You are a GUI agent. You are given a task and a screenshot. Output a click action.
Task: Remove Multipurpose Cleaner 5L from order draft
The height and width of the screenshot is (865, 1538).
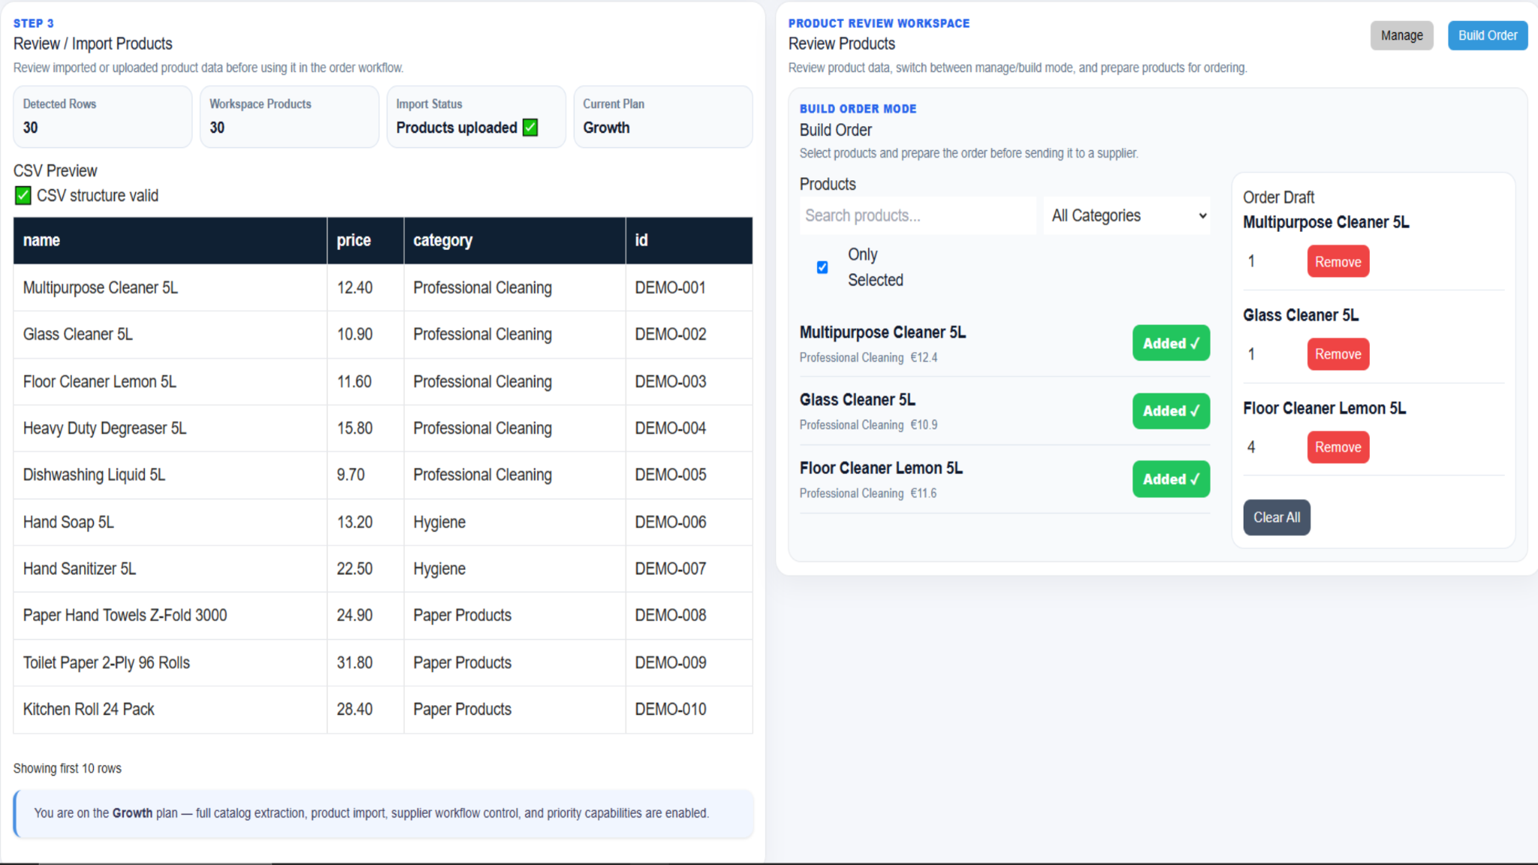pos(1337,261)
